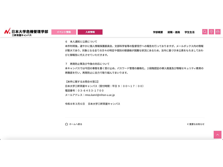This screenshot has width=223, height=167.
Task: Click the pink イベント情報 button
Action: click(64, 32)
